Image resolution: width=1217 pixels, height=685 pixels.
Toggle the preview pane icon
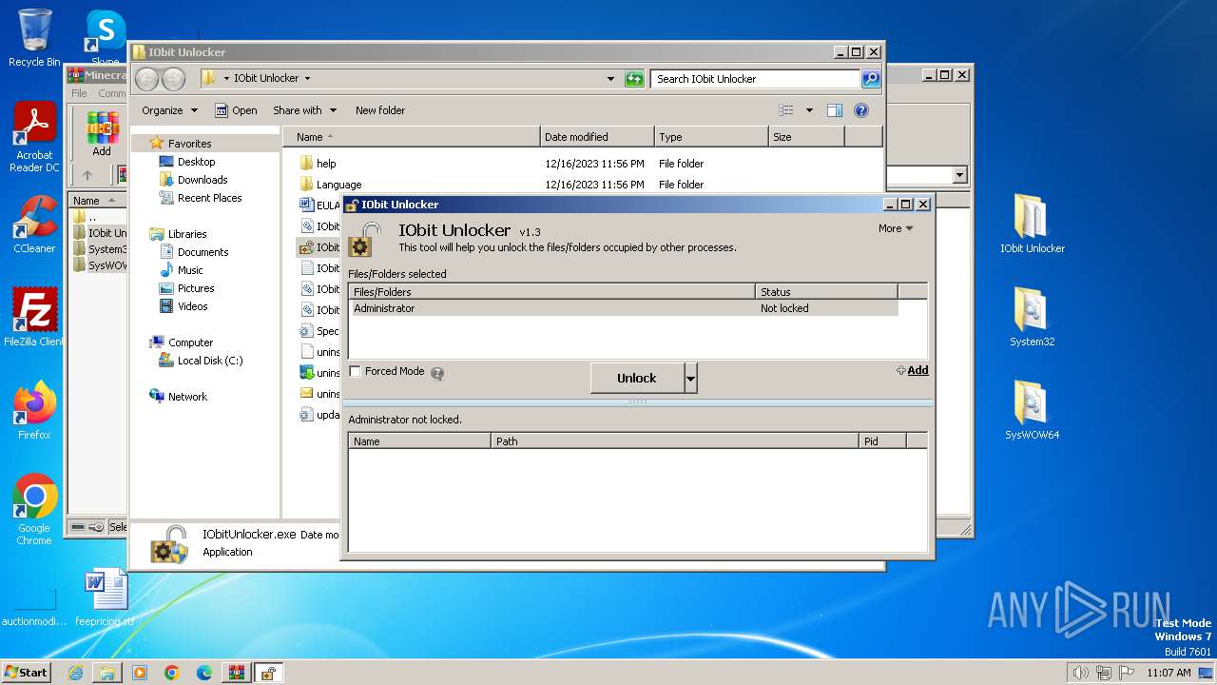pyautogui.click(x=835, y=110)
